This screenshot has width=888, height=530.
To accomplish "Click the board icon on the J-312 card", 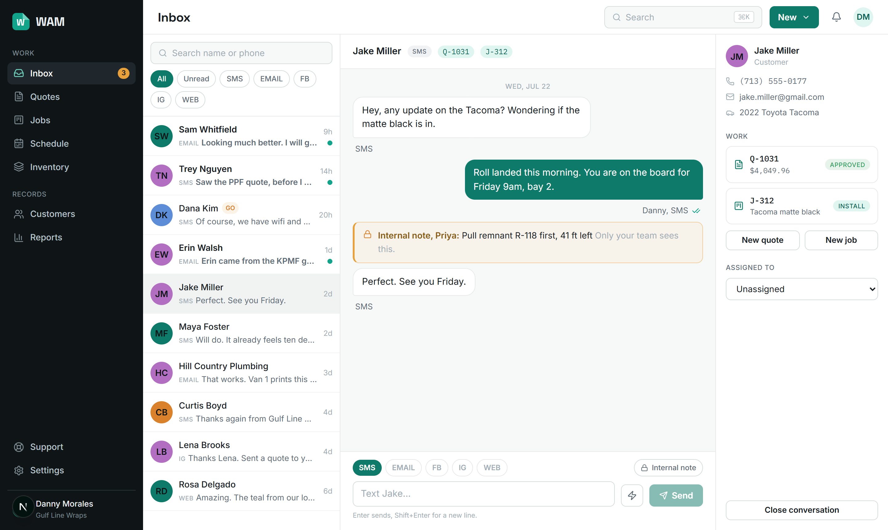I will [739, 206].
